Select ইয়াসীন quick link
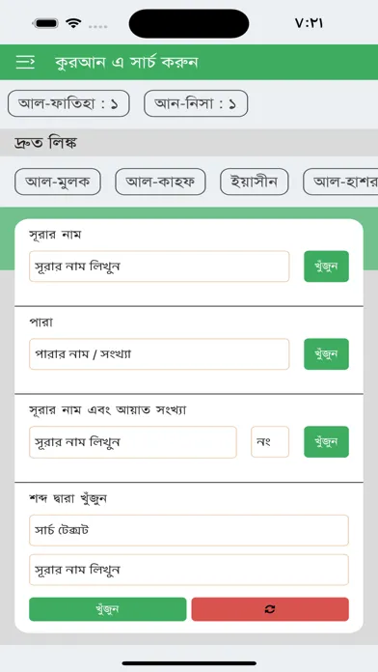This screenshot has height=672, width=378. pos(255,182)
